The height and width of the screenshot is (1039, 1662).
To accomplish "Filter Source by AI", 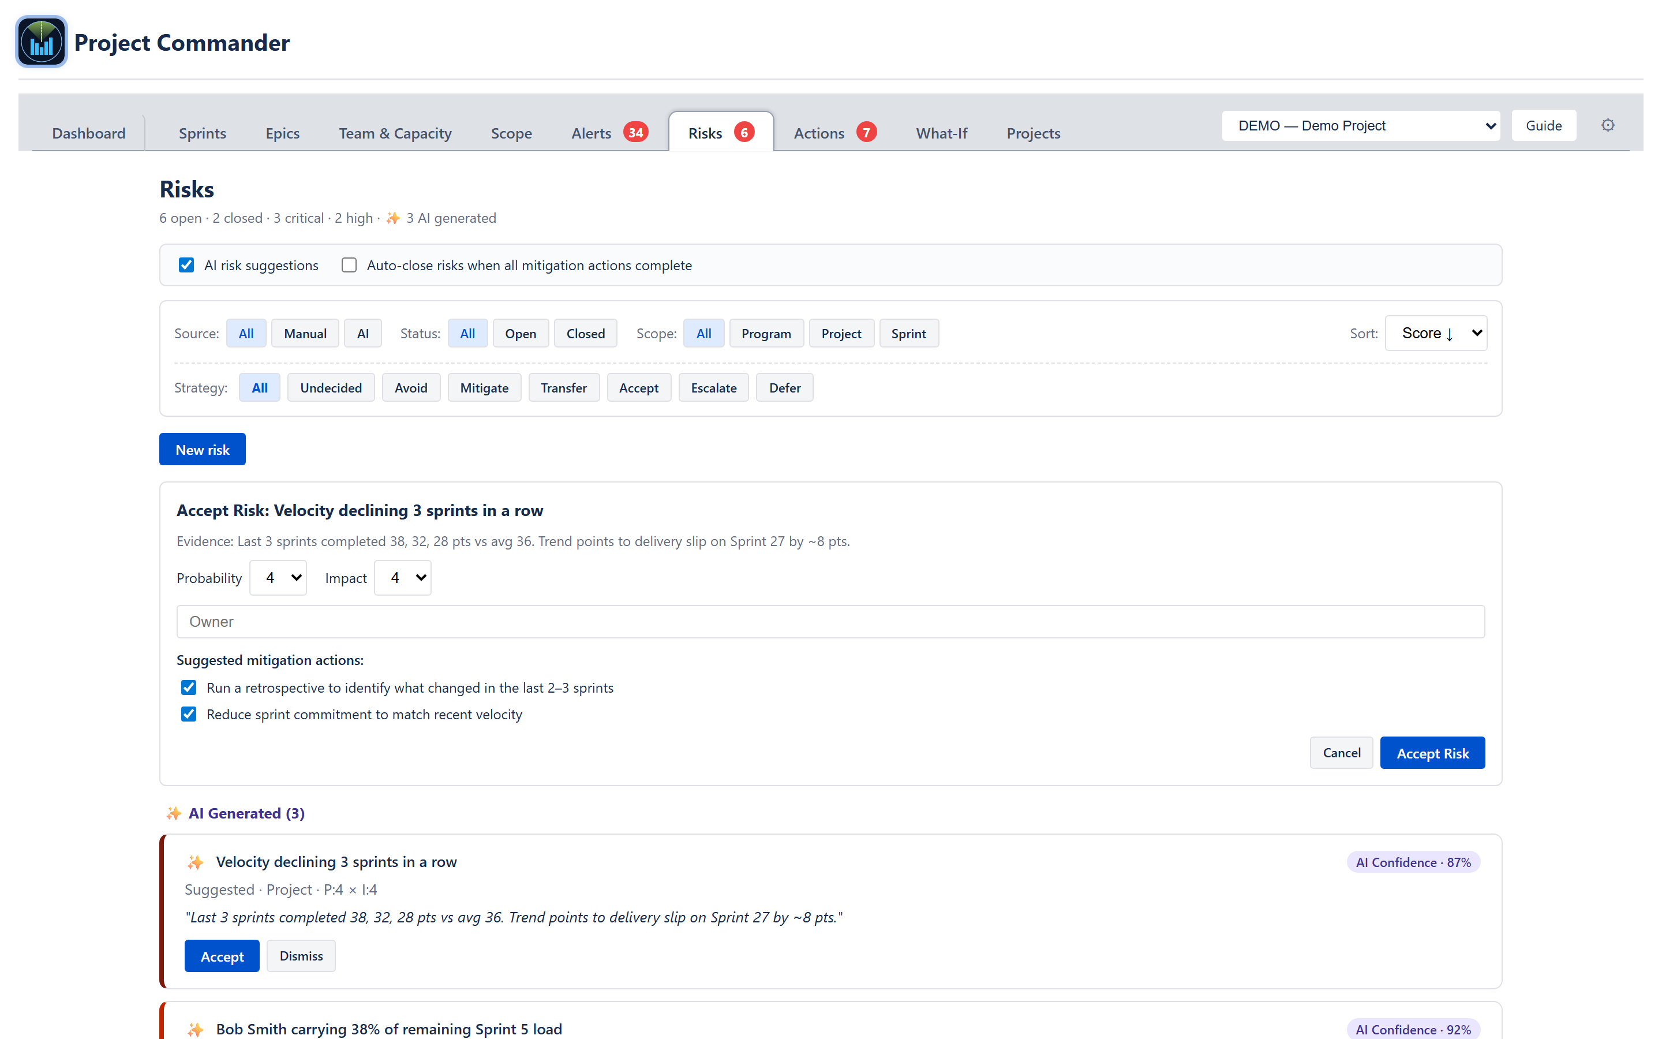I will (x=362, y=333).
